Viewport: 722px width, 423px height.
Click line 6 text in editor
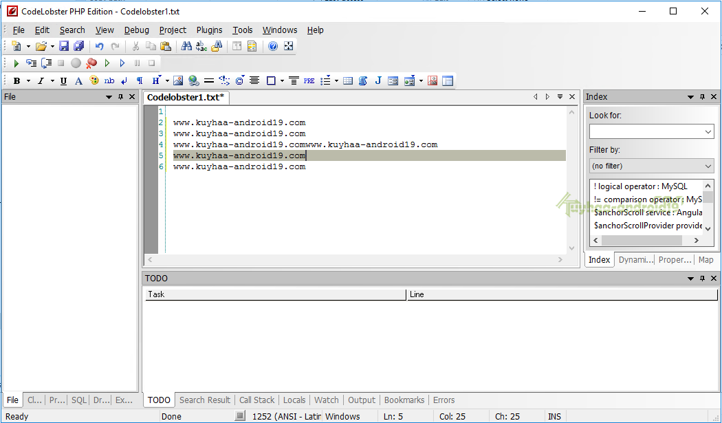(239, 167)
